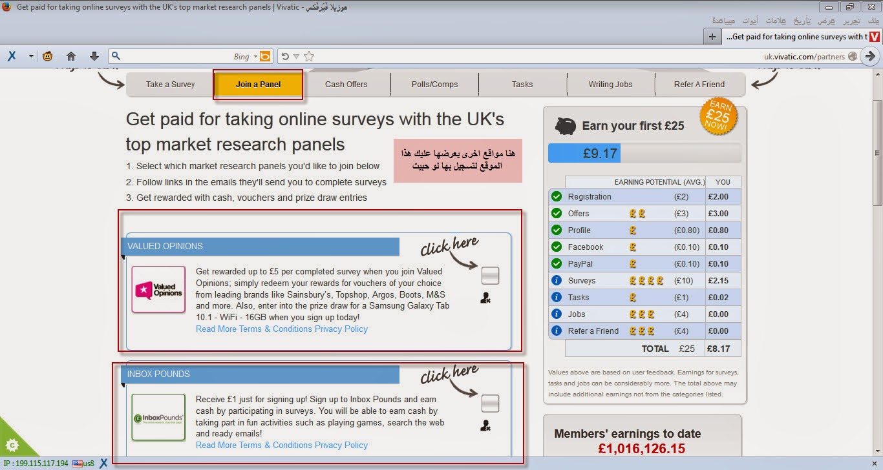Image resolution: width=883 pixels, height=470 pixels.
Task: Click the Go arrow button in the address bar
Action: pos(870,56)
